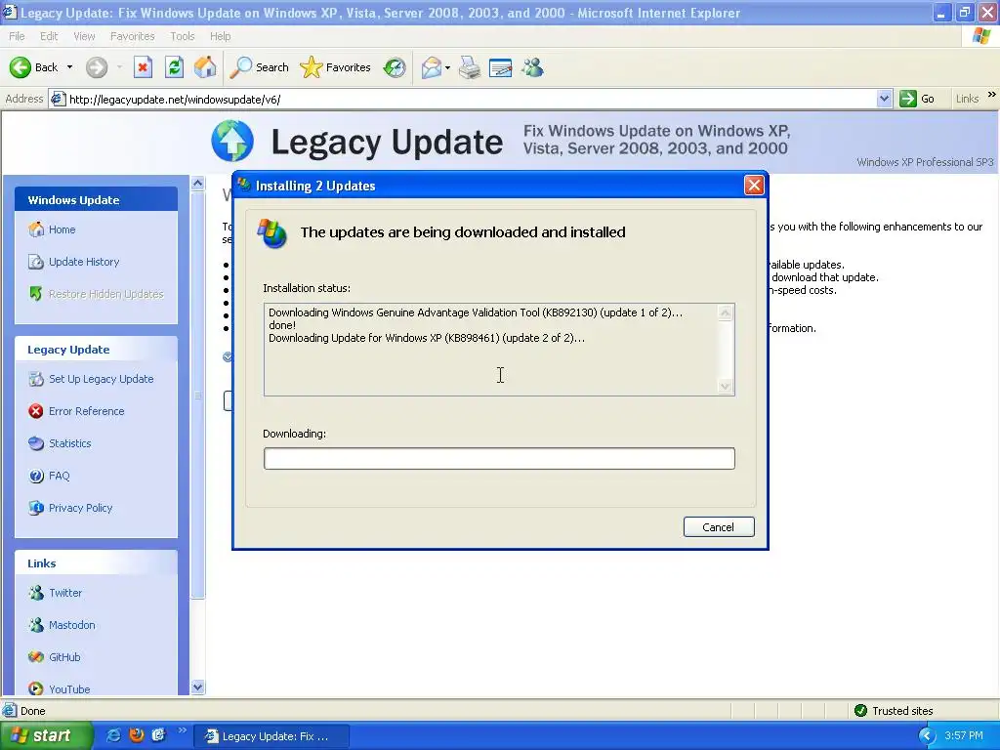Click the Downloading progress bar

(x=499, y=459)
